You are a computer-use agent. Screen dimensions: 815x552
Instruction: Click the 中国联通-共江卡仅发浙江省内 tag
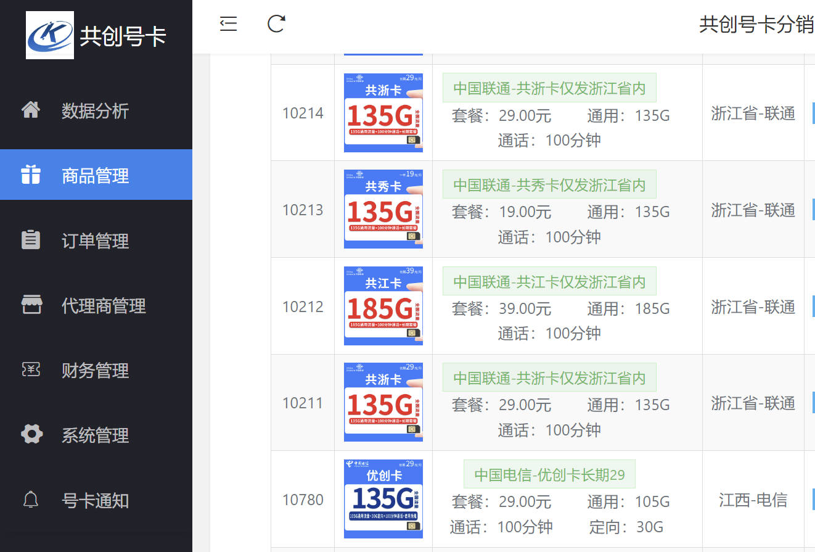549,281
